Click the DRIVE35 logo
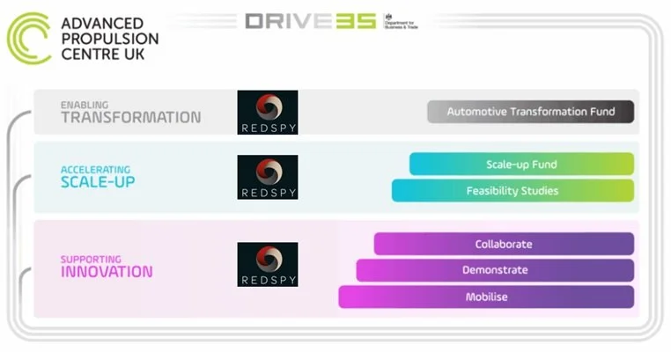This screenshot has height=352, width=671. 311,21
